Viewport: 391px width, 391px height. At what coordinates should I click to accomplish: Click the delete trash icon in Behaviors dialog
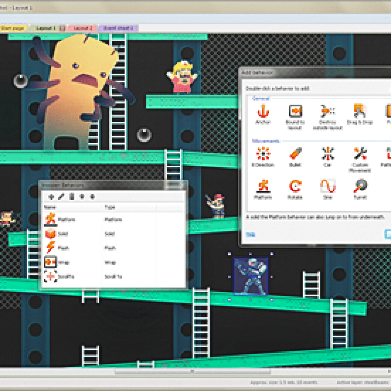(71, 197)
